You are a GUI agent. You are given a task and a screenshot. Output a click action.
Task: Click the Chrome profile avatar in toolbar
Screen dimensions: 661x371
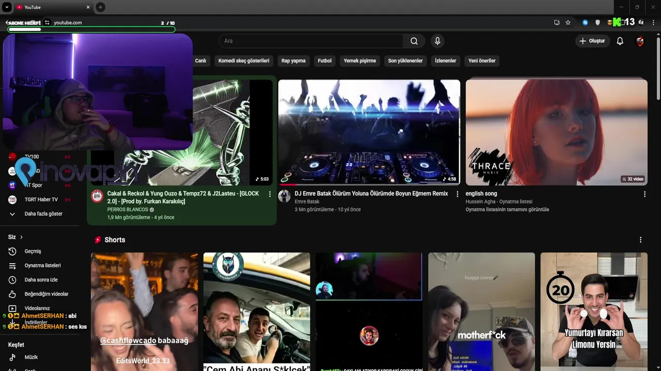click(641, 23)
